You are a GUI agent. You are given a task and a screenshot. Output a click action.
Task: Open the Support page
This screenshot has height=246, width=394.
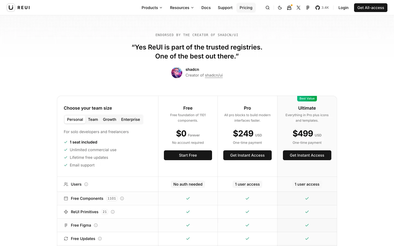click(225, 8)
